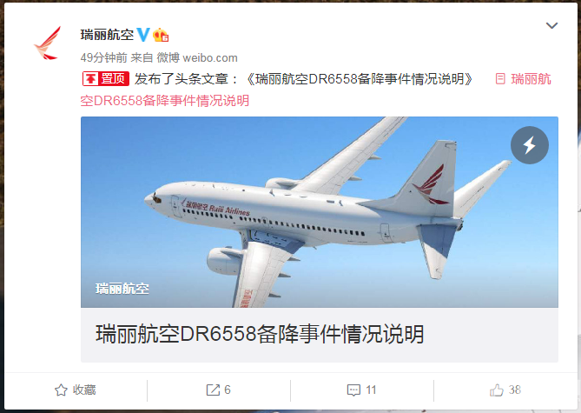This screenshot has height=413, width=581.
Task: Tap the lightning bolt quick-read icon
Action: tap(530, 145)
